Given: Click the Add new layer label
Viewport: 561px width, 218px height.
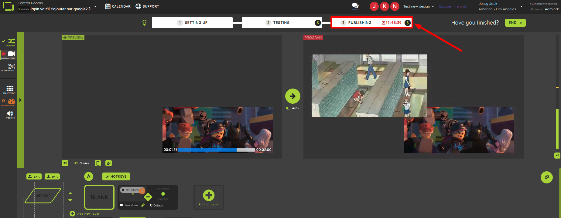Looking at the screenshot, I should 88,214.
